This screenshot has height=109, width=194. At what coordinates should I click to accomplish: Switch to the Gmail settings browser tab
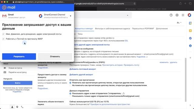click(x=145, y=9)
